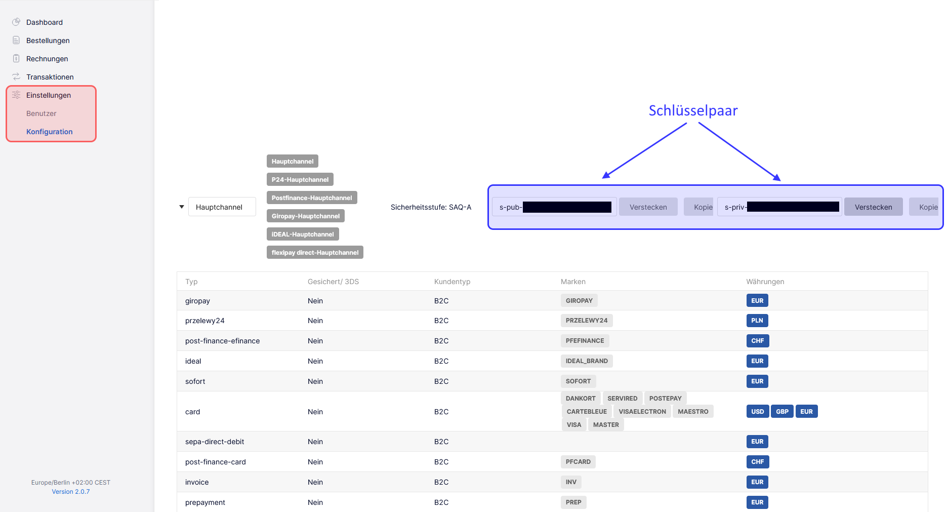Open Bestellungen via its document icon

[17, 40]
